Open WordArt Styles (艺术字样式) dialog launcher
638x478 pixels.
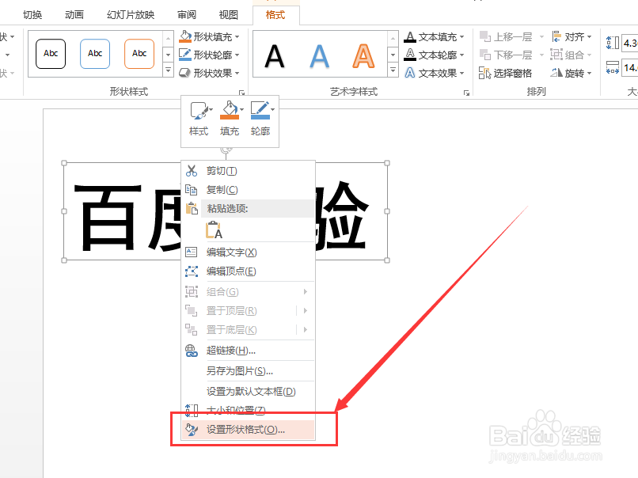pos(466,93)
